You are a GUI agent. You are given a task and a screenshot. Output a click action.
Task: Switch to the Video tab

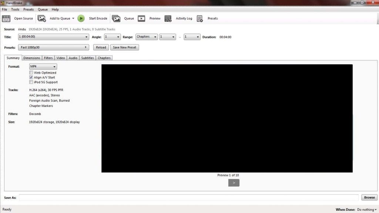coord(60,58)
